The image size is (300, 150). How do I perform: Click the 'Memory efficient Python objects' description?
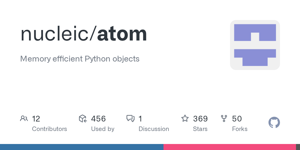click(x=80, y=59)
